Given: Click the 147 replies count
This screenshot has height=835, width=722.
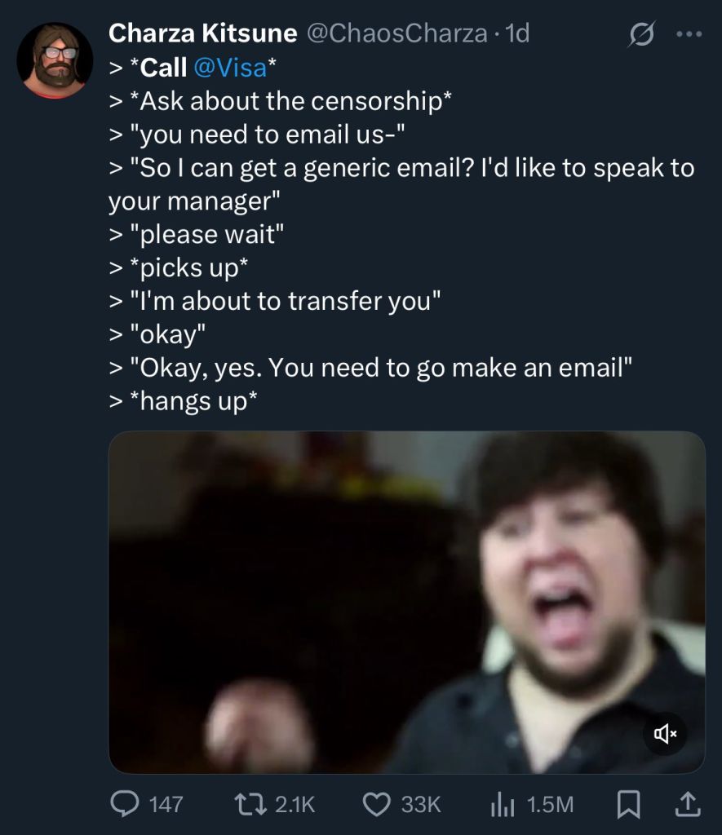Looking at the screenshot, I should click(166, 804).
